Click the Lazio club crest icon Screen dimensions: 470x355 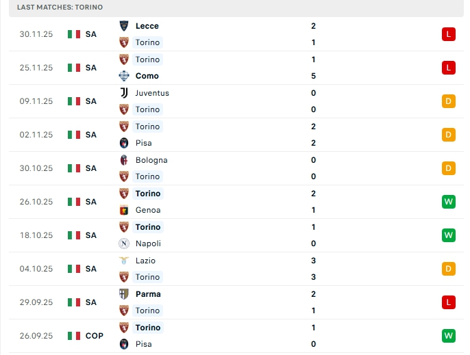124,261
